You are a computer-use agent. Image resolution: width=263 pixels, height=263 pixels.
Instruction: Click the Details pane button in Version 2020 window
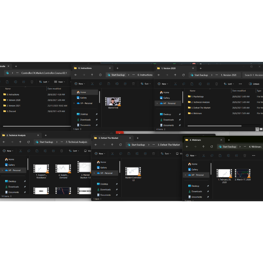click(x=254, y=84)
